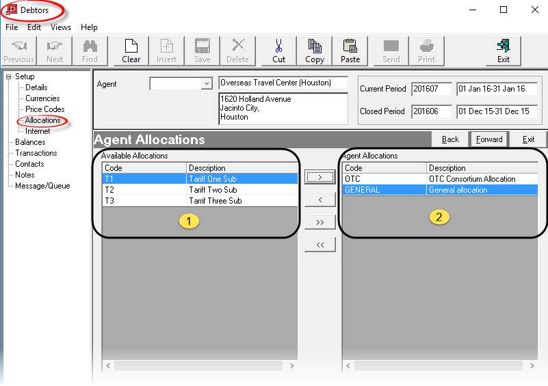Remove all allocations with << button
The height and width of the screenshot is (386, 548).
click(319, 245)
